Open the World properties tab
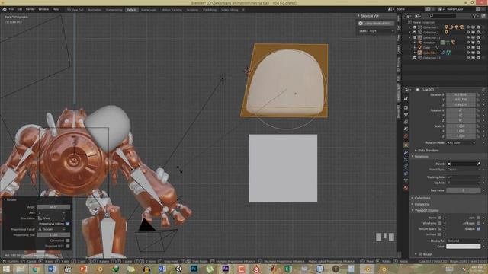 tap(406, 136)
